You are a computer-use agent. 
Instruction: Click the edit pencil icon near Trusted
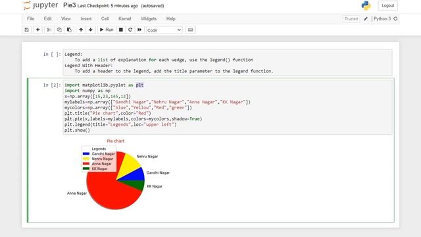pos(366,19)
